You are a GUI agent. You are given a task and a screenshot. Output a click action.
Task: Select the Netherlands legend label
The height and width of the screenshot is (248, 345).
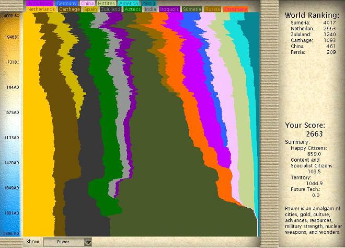pos(41,9)
